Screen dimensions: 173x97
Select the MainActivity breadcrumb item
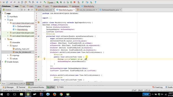88,6
